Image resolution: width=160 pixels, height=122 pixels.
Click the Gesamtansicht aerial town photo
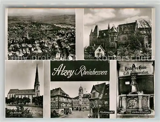pos(42,34)
